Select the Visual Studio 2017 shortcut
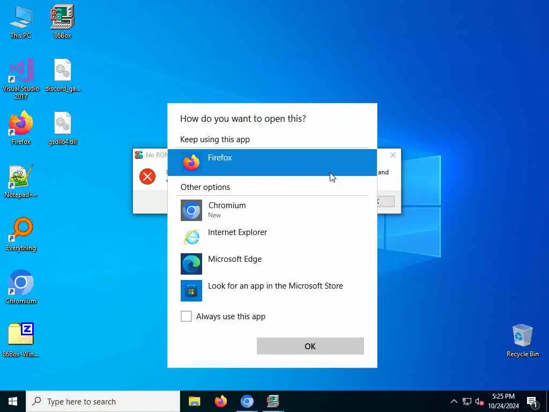This screenshot has width=549, height=412. (21, 79)
